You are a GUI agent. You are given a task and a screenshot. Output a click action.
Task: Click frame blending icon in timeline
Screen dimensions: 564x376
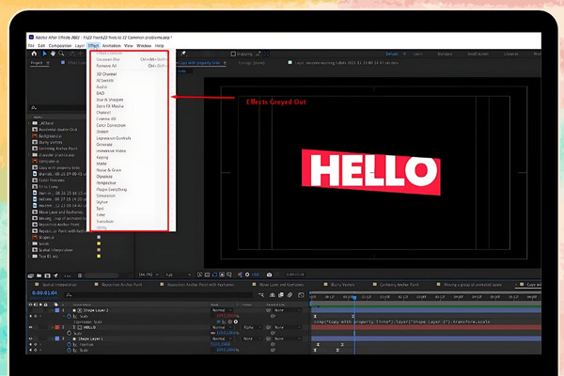[281, 295]
